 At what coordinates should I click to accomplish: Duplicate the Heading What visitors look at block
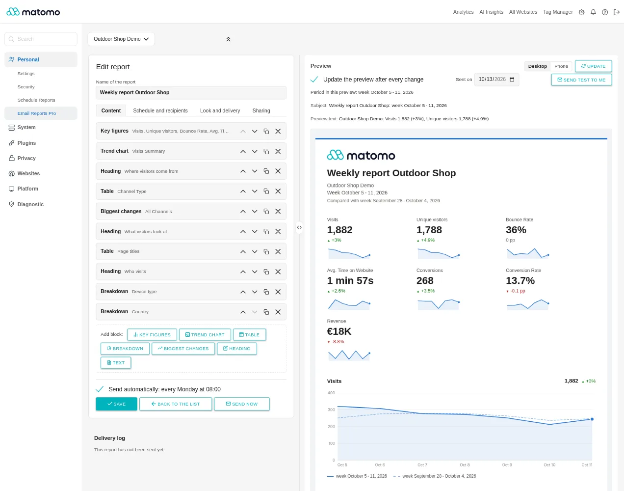[x=266, y=232]
